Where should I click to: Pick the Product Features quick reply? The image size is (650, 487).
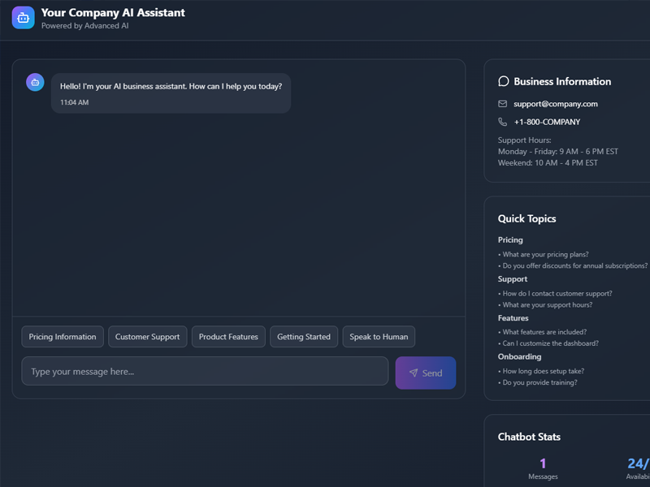[x=228, y=337]
